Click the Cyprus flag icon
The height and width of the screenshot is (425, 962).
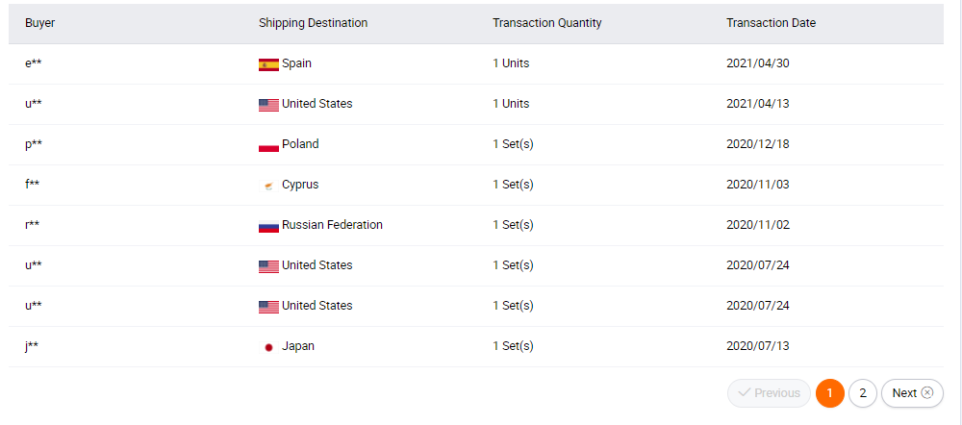[x=268, y=186]
